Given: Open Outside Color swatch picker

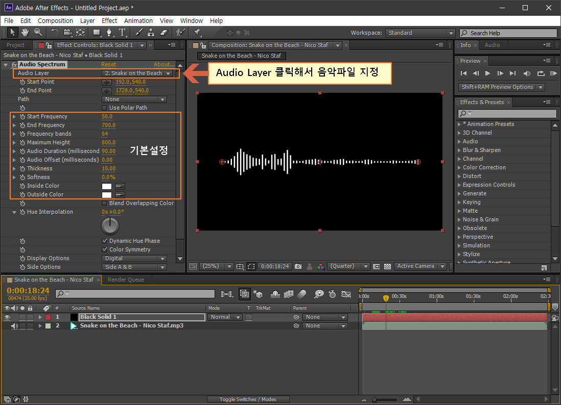Looking at the screenshot, I should [107, 195].
